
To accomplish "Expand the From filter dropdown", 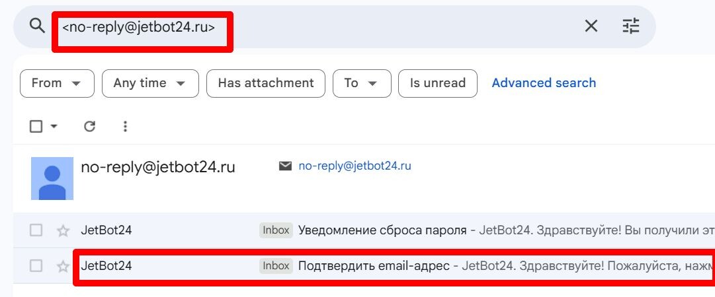I will pyautogui.click(x=57, y=83).
